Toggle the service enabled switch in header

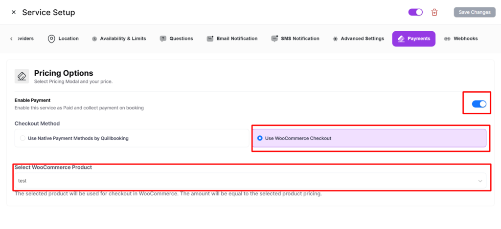(x=415, y=12)
